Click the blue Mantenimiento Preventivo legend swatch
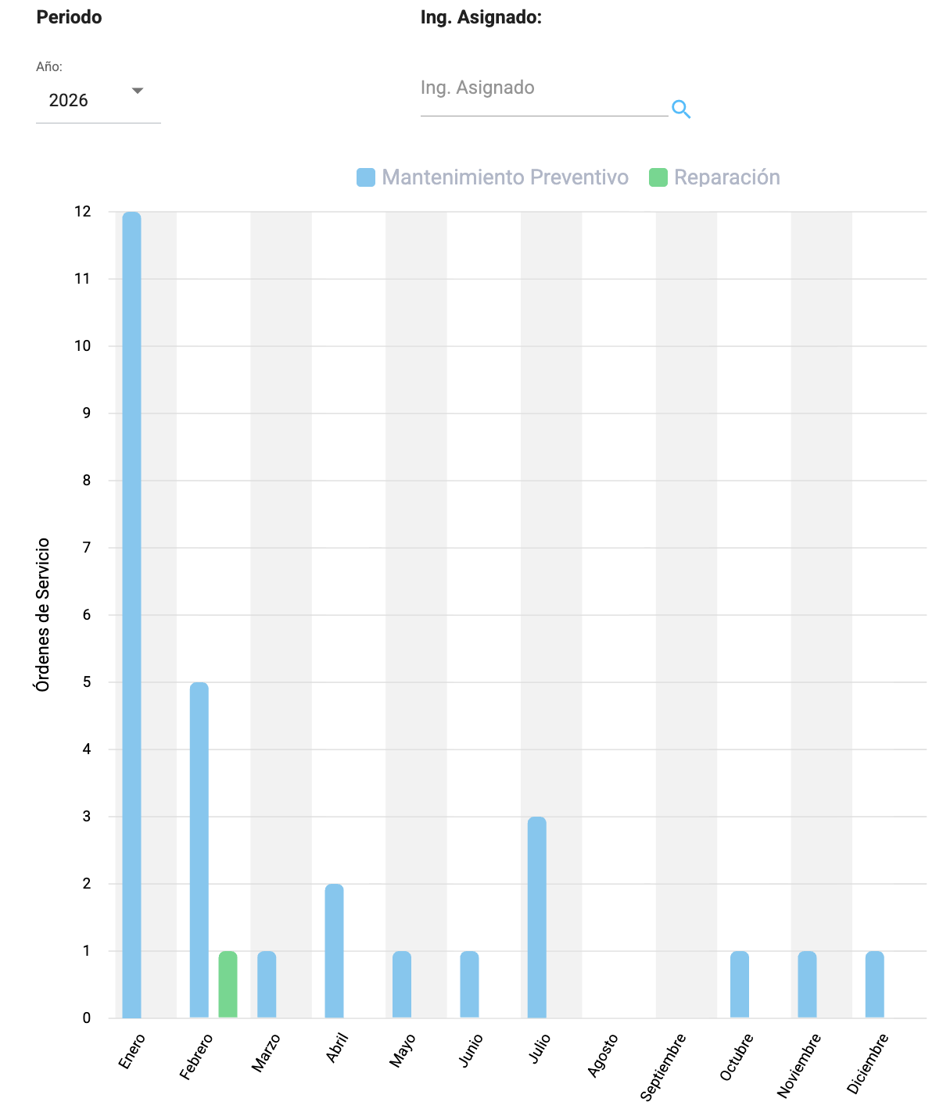 tap(366, 177)
